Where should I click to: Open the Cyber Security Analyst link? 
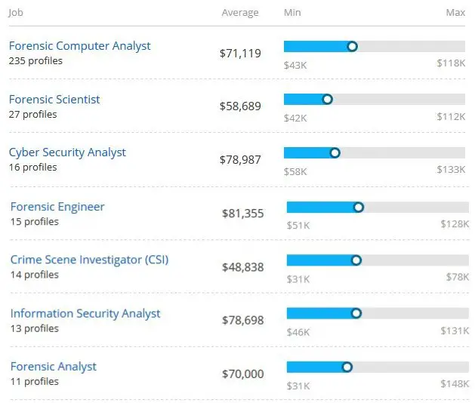pyautogui.click(x=67, y=152)
